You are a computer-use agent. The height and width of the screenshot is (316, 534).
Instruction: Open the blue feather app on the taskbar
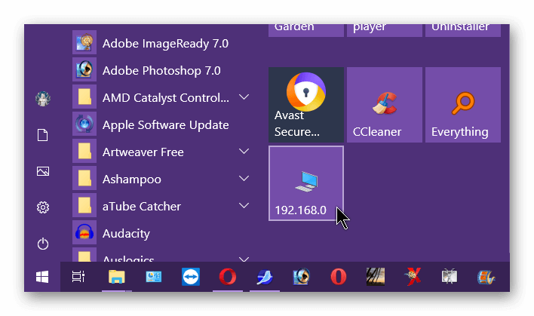(x=265, y=277)
